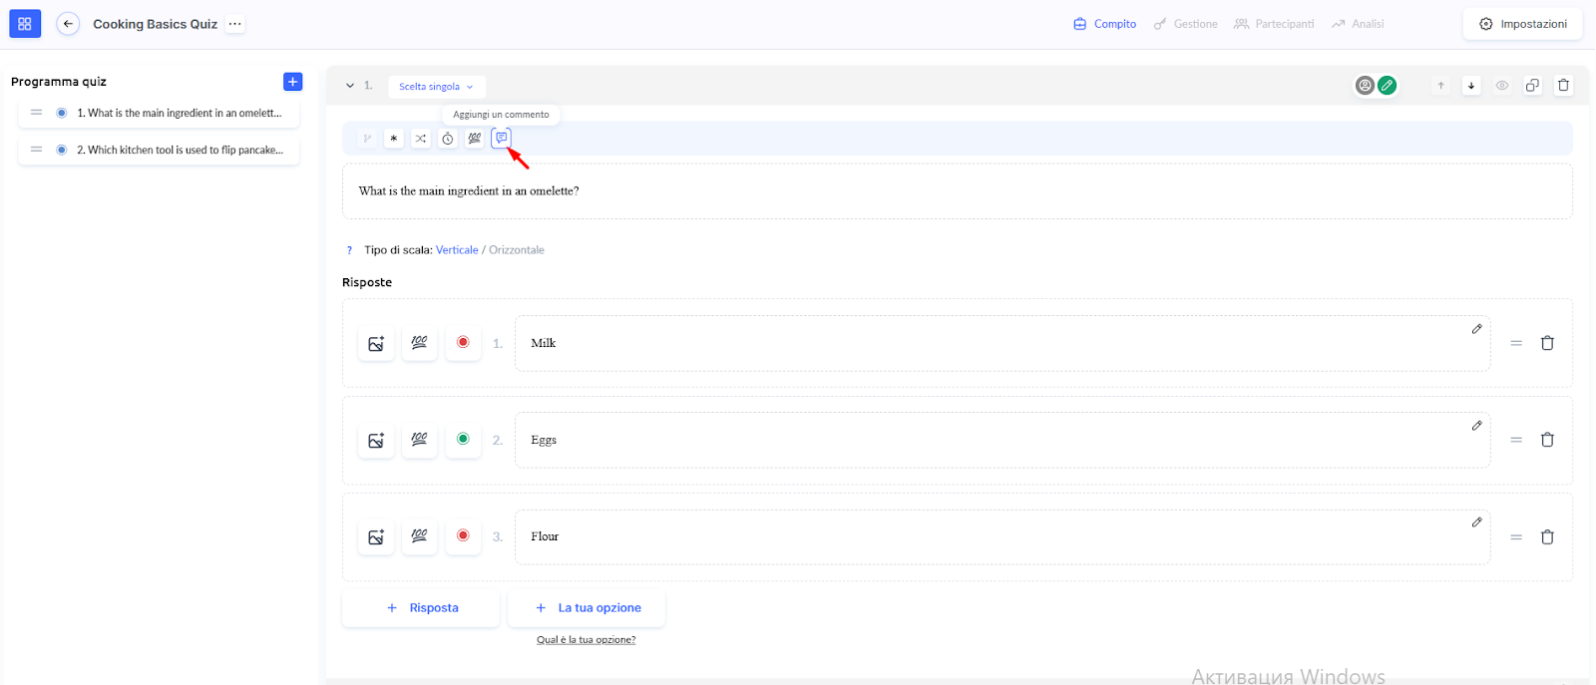Toggle question visibility with the eye icon

point(1501,86)
